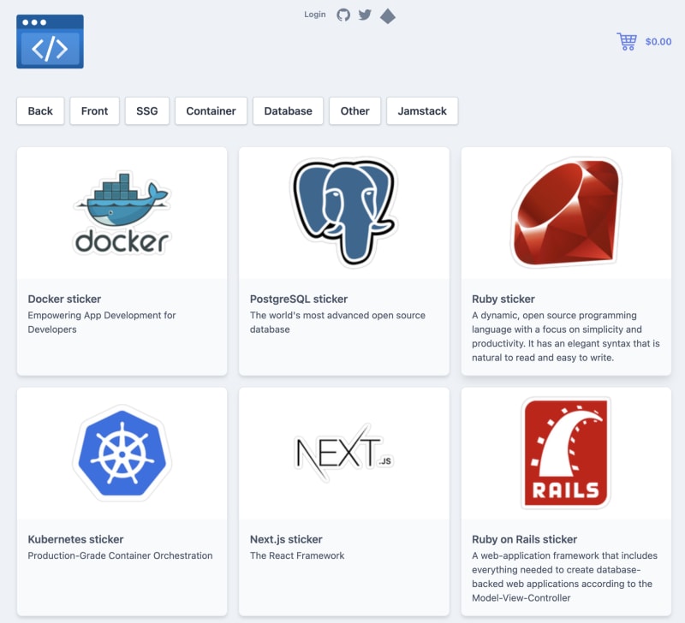Click the Ruby on Rails sticker description paragraph

564,576
